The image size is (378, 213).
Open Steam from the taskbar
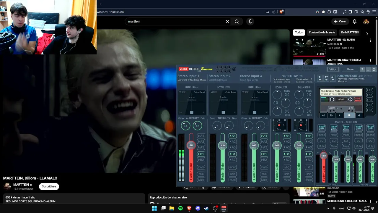[x=206, y=208]
